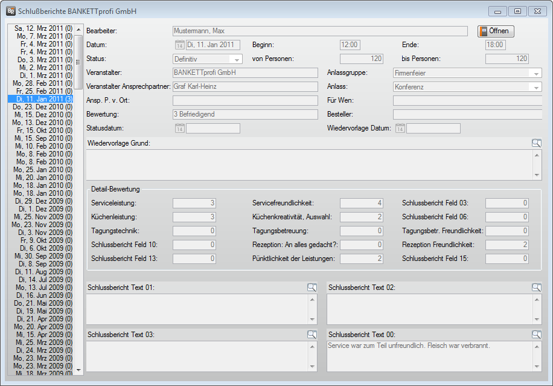Select list entry Sa, 12. Mrz 2011
Screen dimensions: 553x386
point(43,28)
